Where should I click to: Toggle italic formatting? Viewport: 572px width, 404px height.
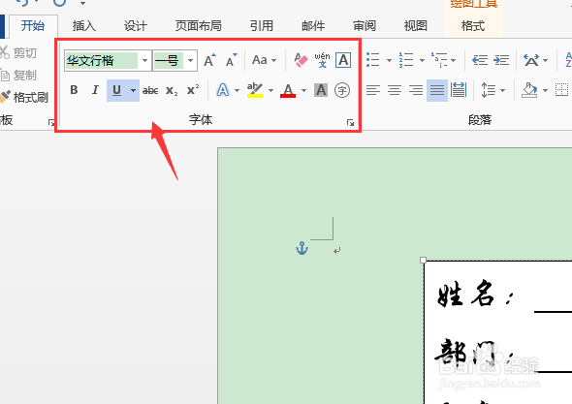[x=95, y=90]
